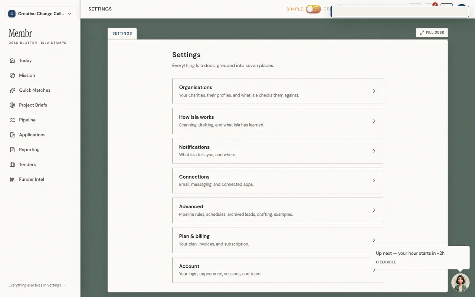The width and height of the screenshot is (475, 297).
Task: Toggle the Simple/Creative mode switch
Action: [x=313, y=9]
